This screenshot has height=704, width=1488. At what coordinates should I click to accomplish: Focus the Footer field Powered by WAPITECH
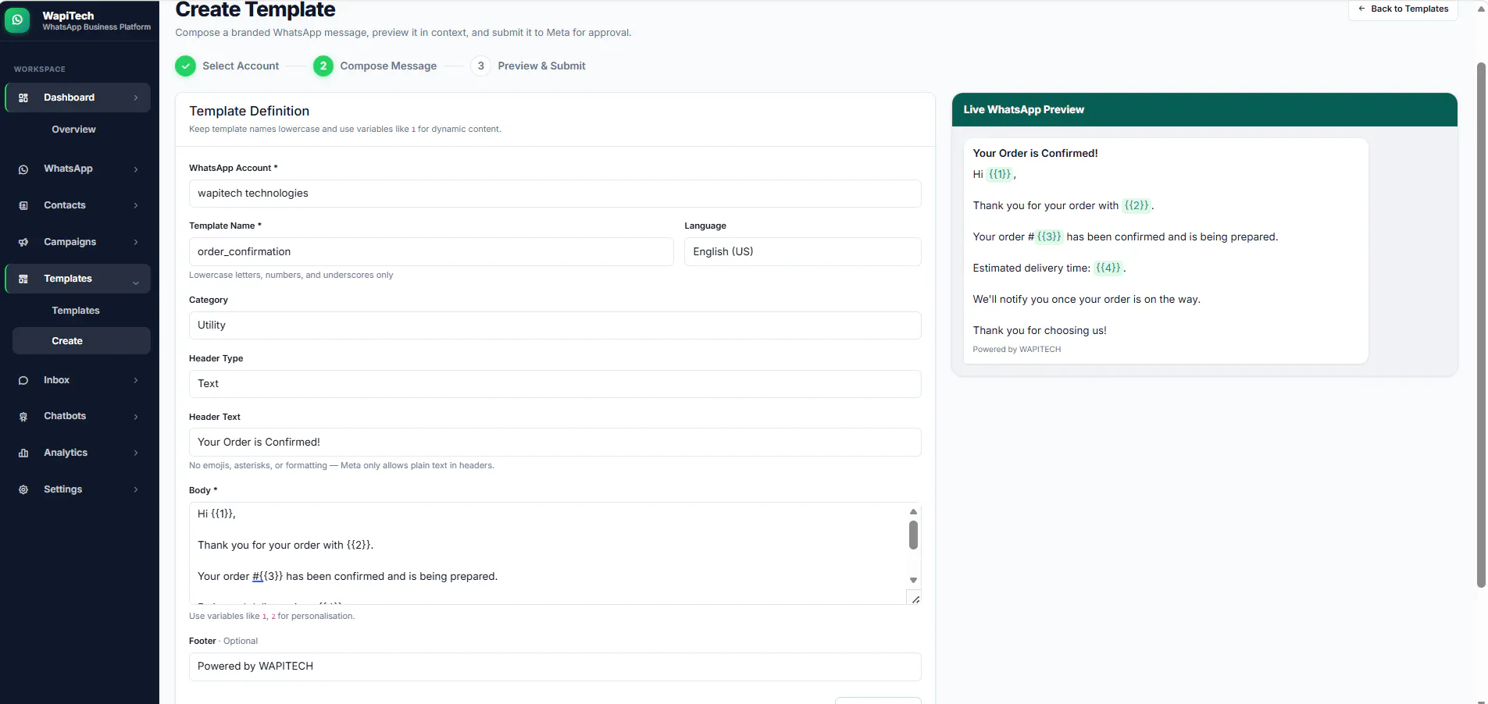pos(555,667)
